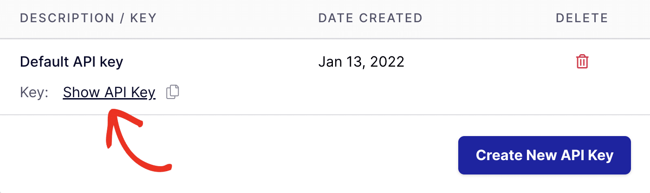
Task: Generate a new API key with the blue button
Action: [544, 155]
